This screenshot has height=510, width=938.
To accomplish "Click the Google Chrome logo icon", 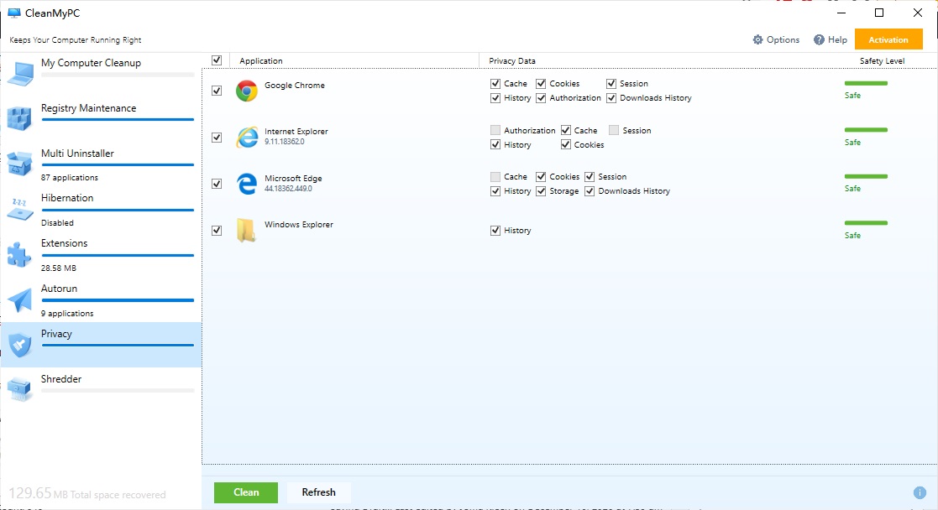I will click(246, 91).
